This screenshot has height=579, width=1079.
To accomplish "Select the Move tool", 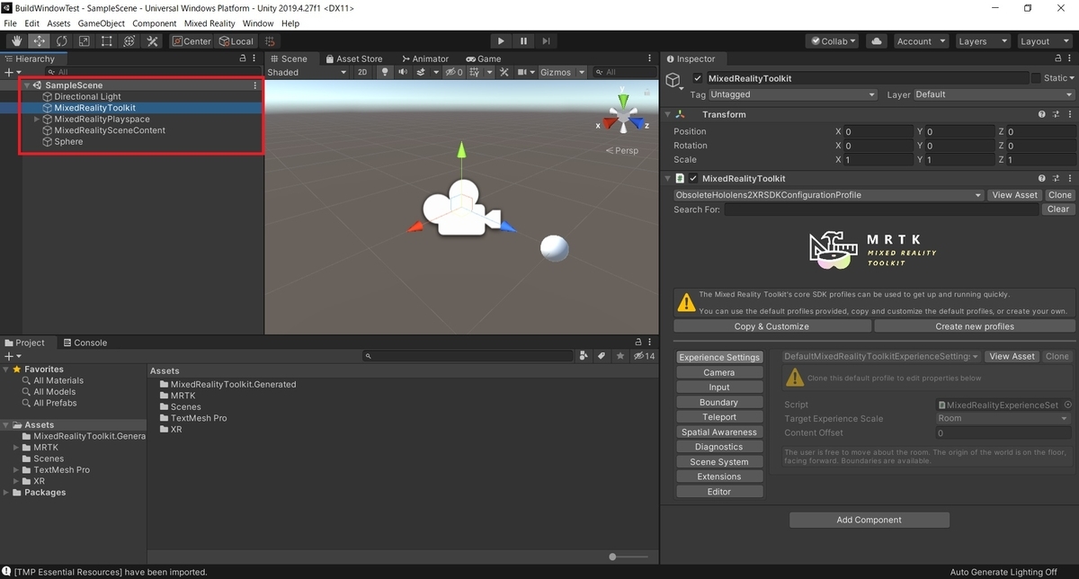I will [40, 41].
